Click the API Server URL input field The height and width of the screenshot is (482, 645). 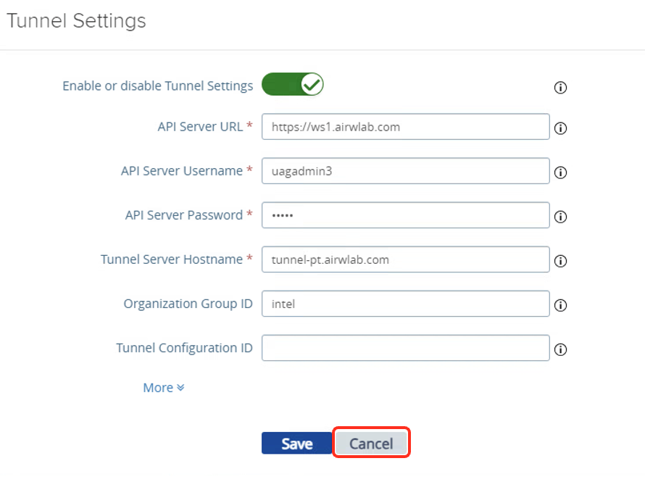coord(405,126)
